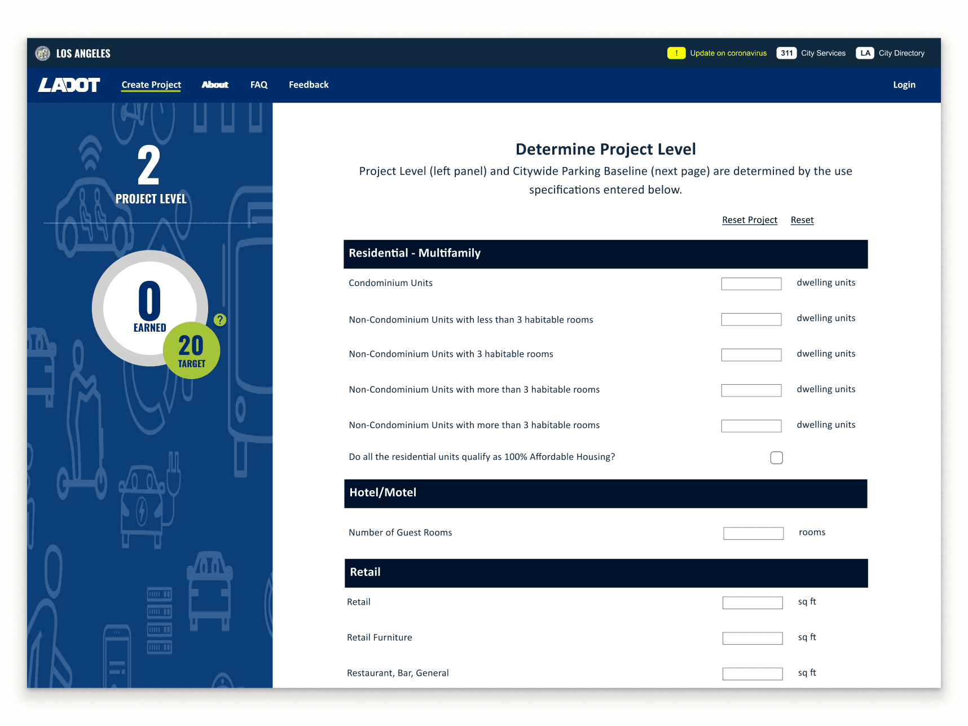Open the help question mark near target
Viewport: 968px width, 726px height.
(x=220, y=320)
